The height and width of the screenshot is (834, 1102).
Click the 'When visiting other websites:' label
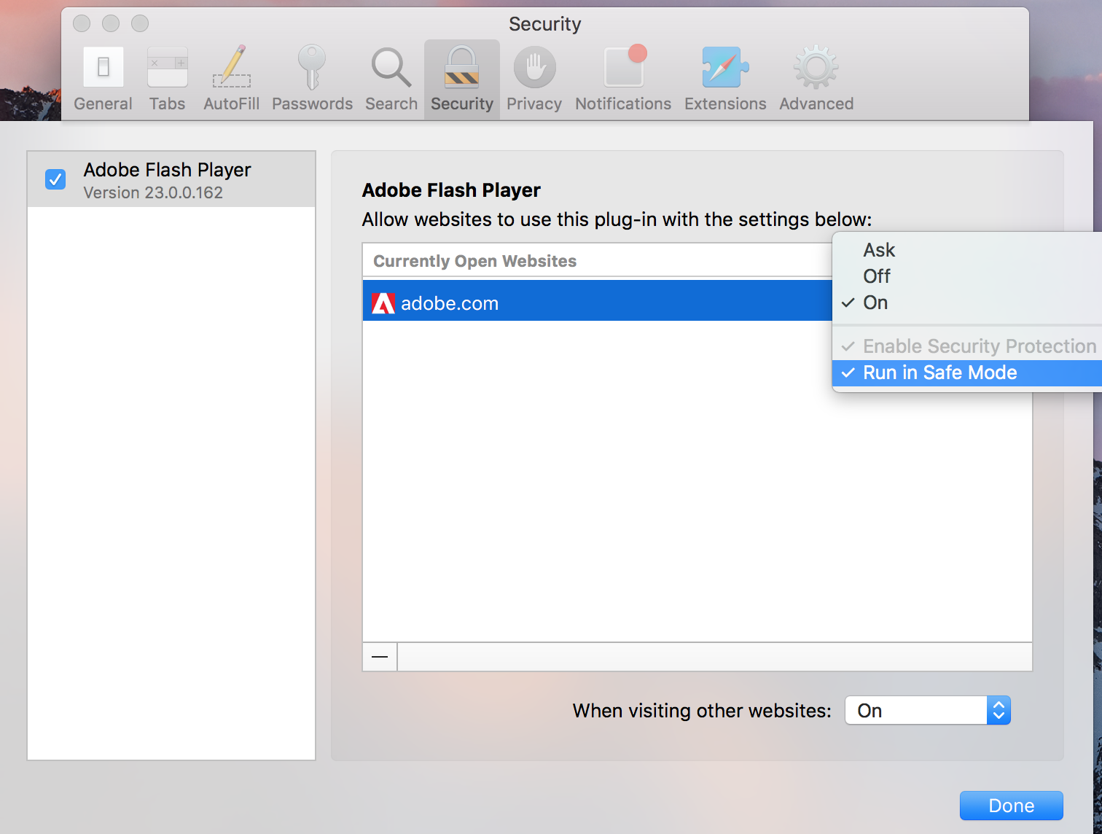702,711
